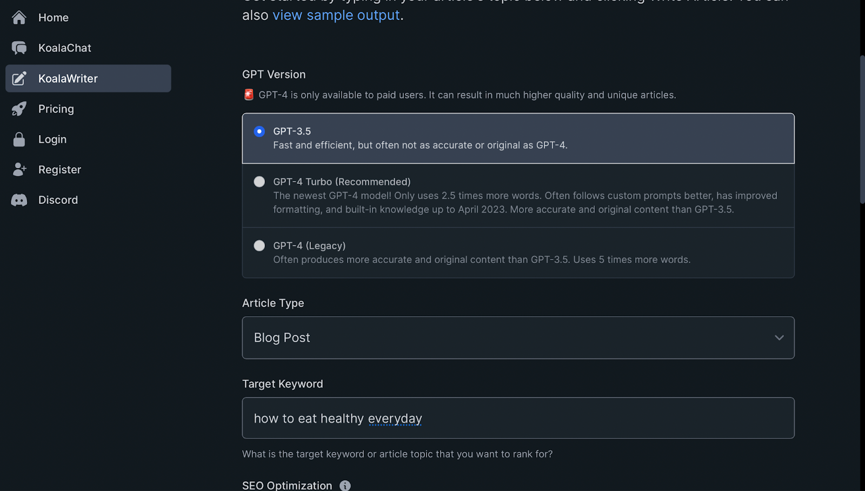Click the 'GPT Version' heading text
865x491 pixels.
pyautogui.click(x=274, y=75)
